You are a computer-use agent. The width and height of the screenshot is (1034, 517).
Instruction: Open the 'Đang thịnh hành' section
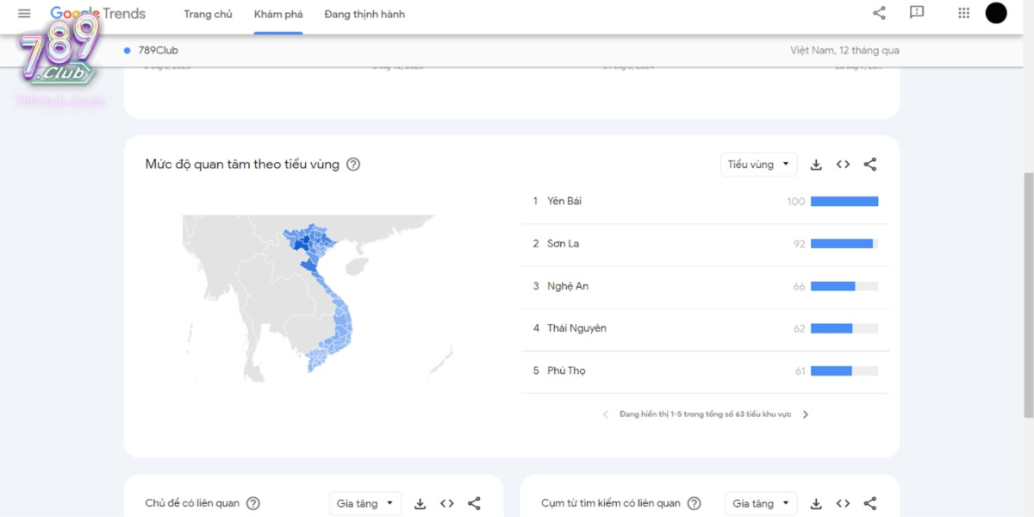[x=364, y=14]
